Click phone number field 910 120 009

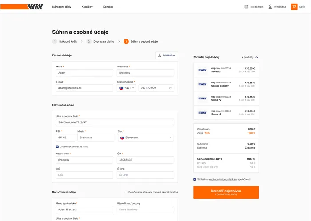coord(156,88)
